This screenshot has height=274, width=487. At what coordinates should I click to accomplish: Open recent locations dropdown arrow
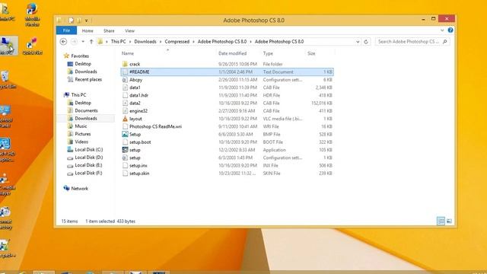(x=83, y=42)
